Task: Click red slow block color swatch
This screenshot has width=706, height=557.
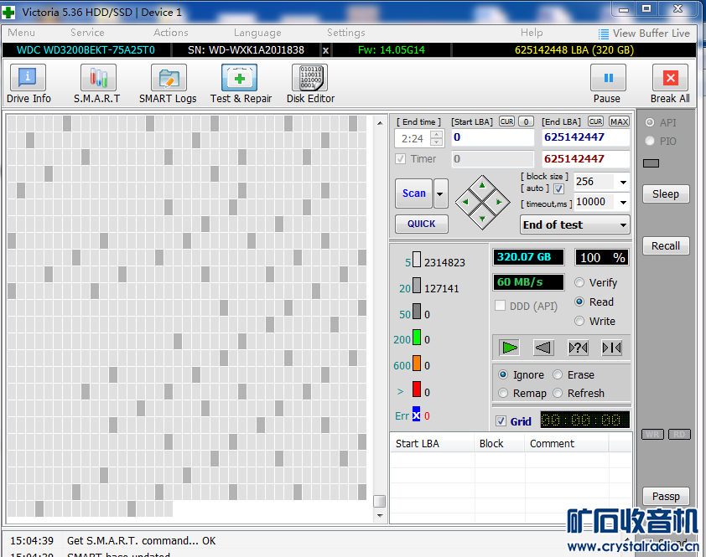Action: pyautogui.click(x=417, y=389)
